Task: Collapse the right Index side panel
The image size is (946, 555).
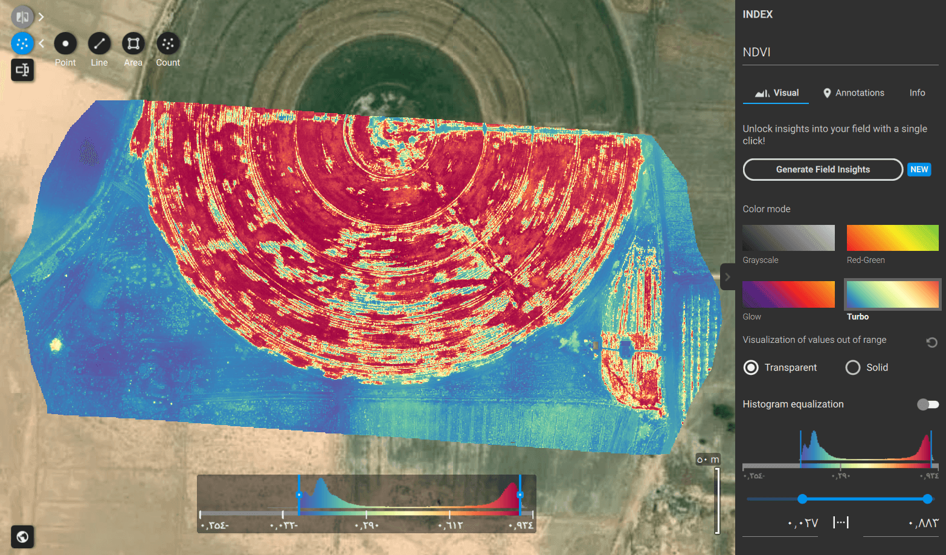Action: pos(727,277)
